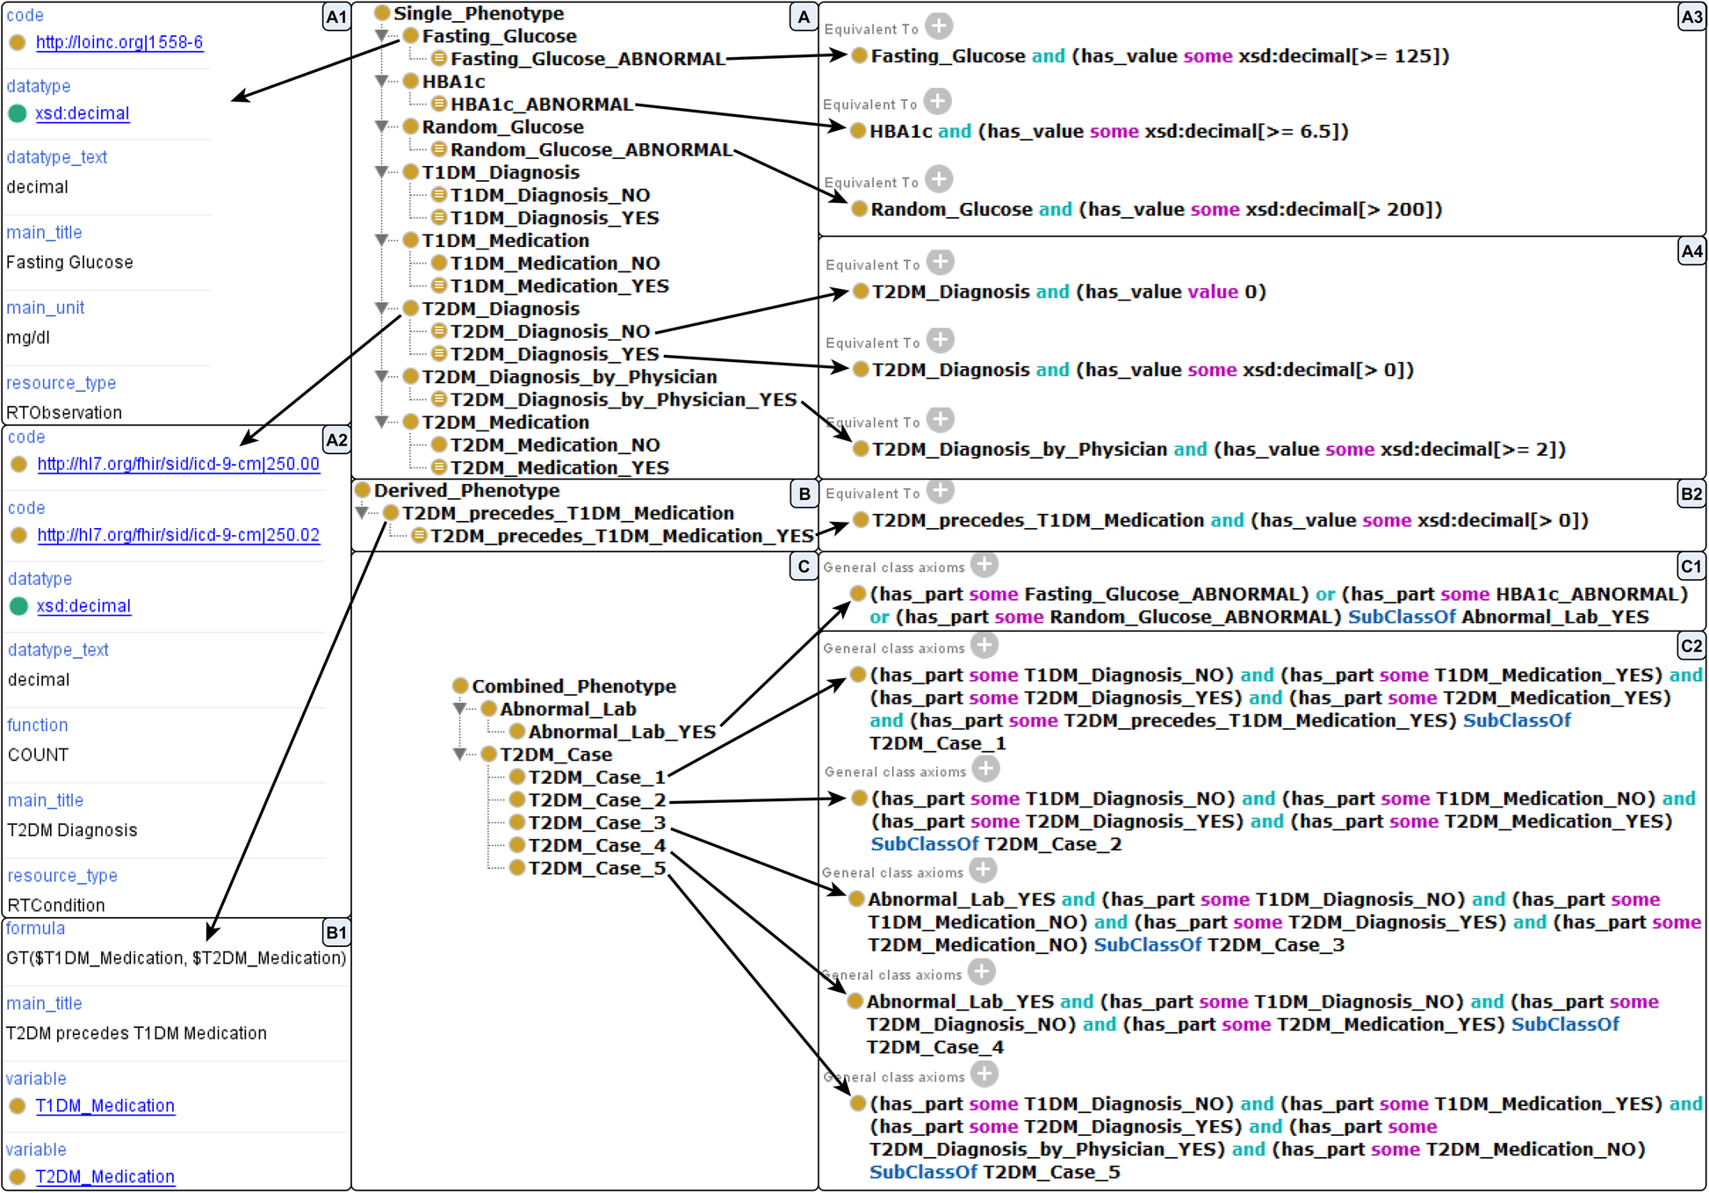
Task: Add Equivalent To axiom above HBA1c expression
Action: [x=938, y=101]
